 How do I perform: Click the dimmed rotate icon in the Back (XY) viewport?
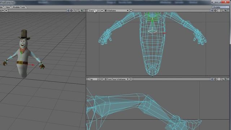pyautogui.click(x=219, y=10)
